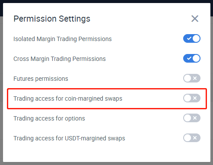Disable the Isolated Margin Trading Permissions switch
The width and height of the screenshot is (213, 165).
click(x=192, y=38)
